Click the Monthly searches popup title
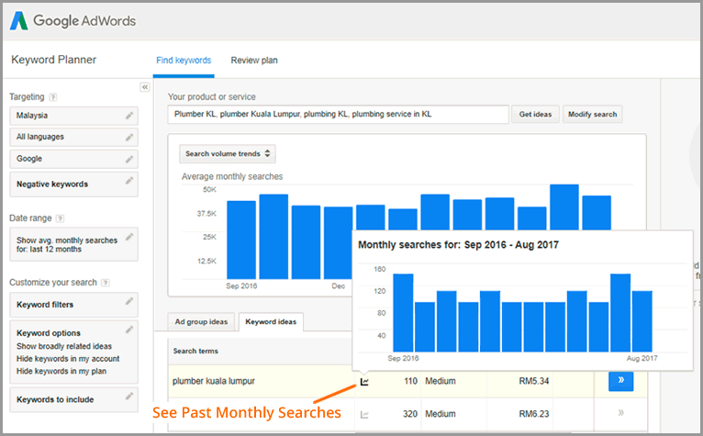Viewport: 703px width, 436px height. point(458,245)
